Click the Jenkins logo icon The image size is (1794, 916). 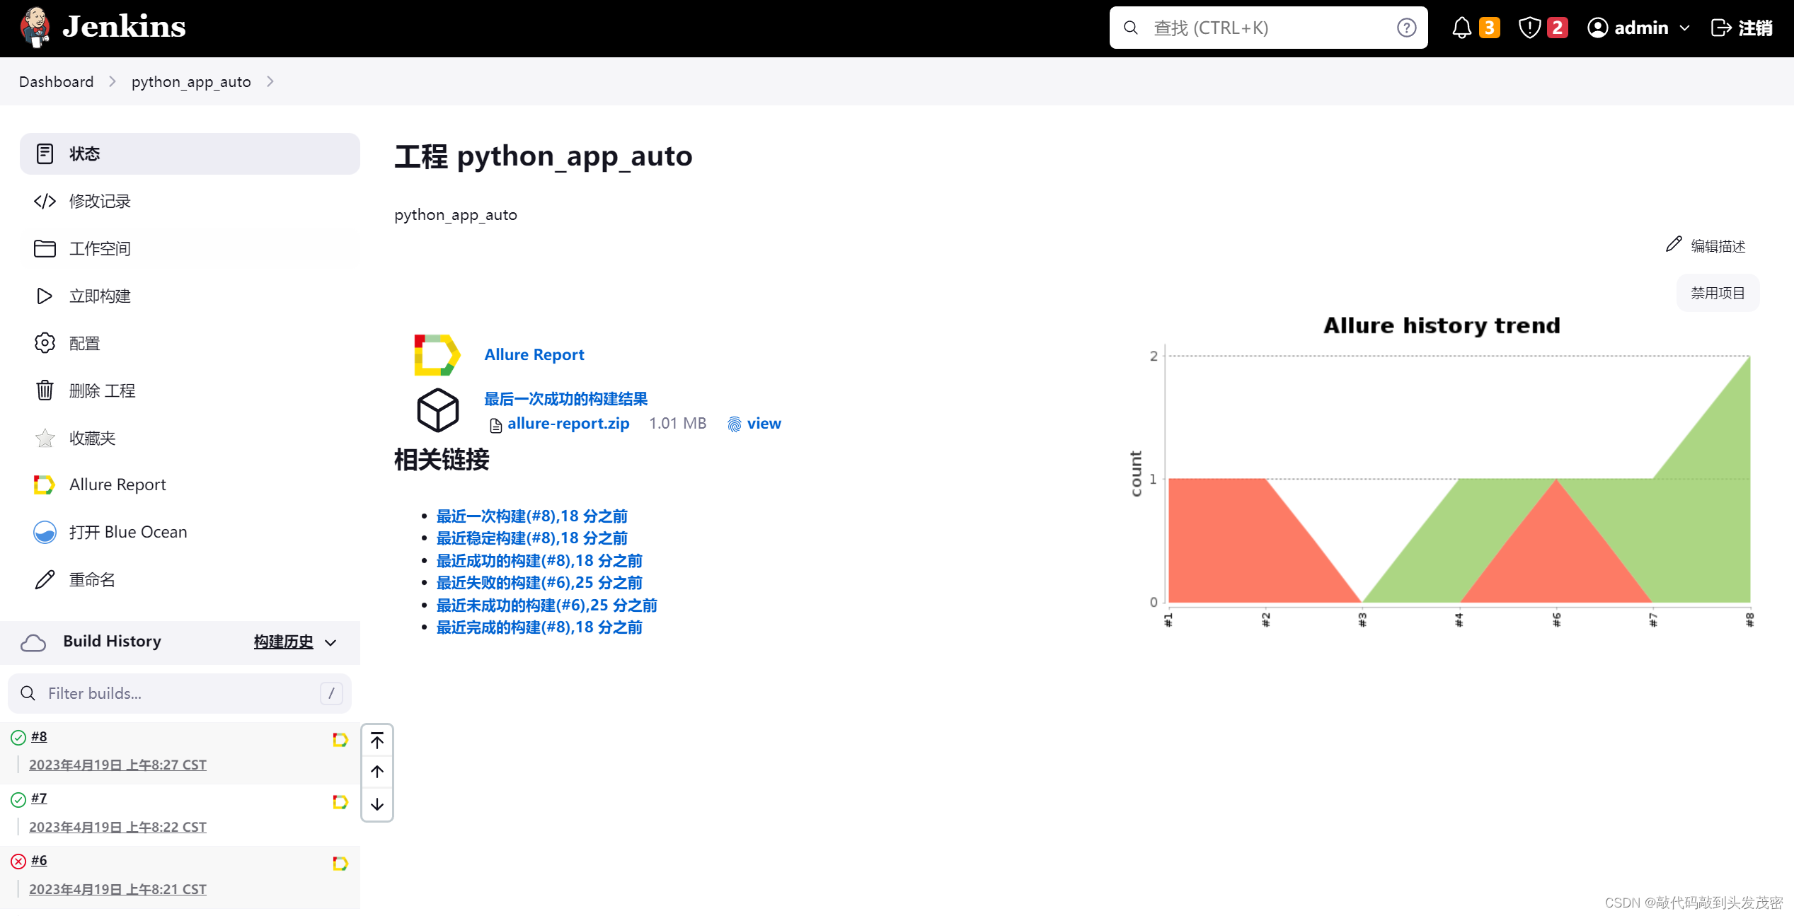35,27
